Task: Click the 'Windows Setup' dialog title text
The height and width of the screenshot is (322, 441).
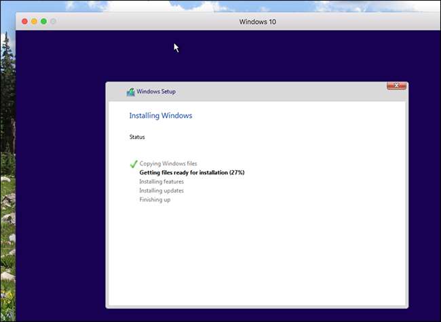Action: click(x=156, y=92)
